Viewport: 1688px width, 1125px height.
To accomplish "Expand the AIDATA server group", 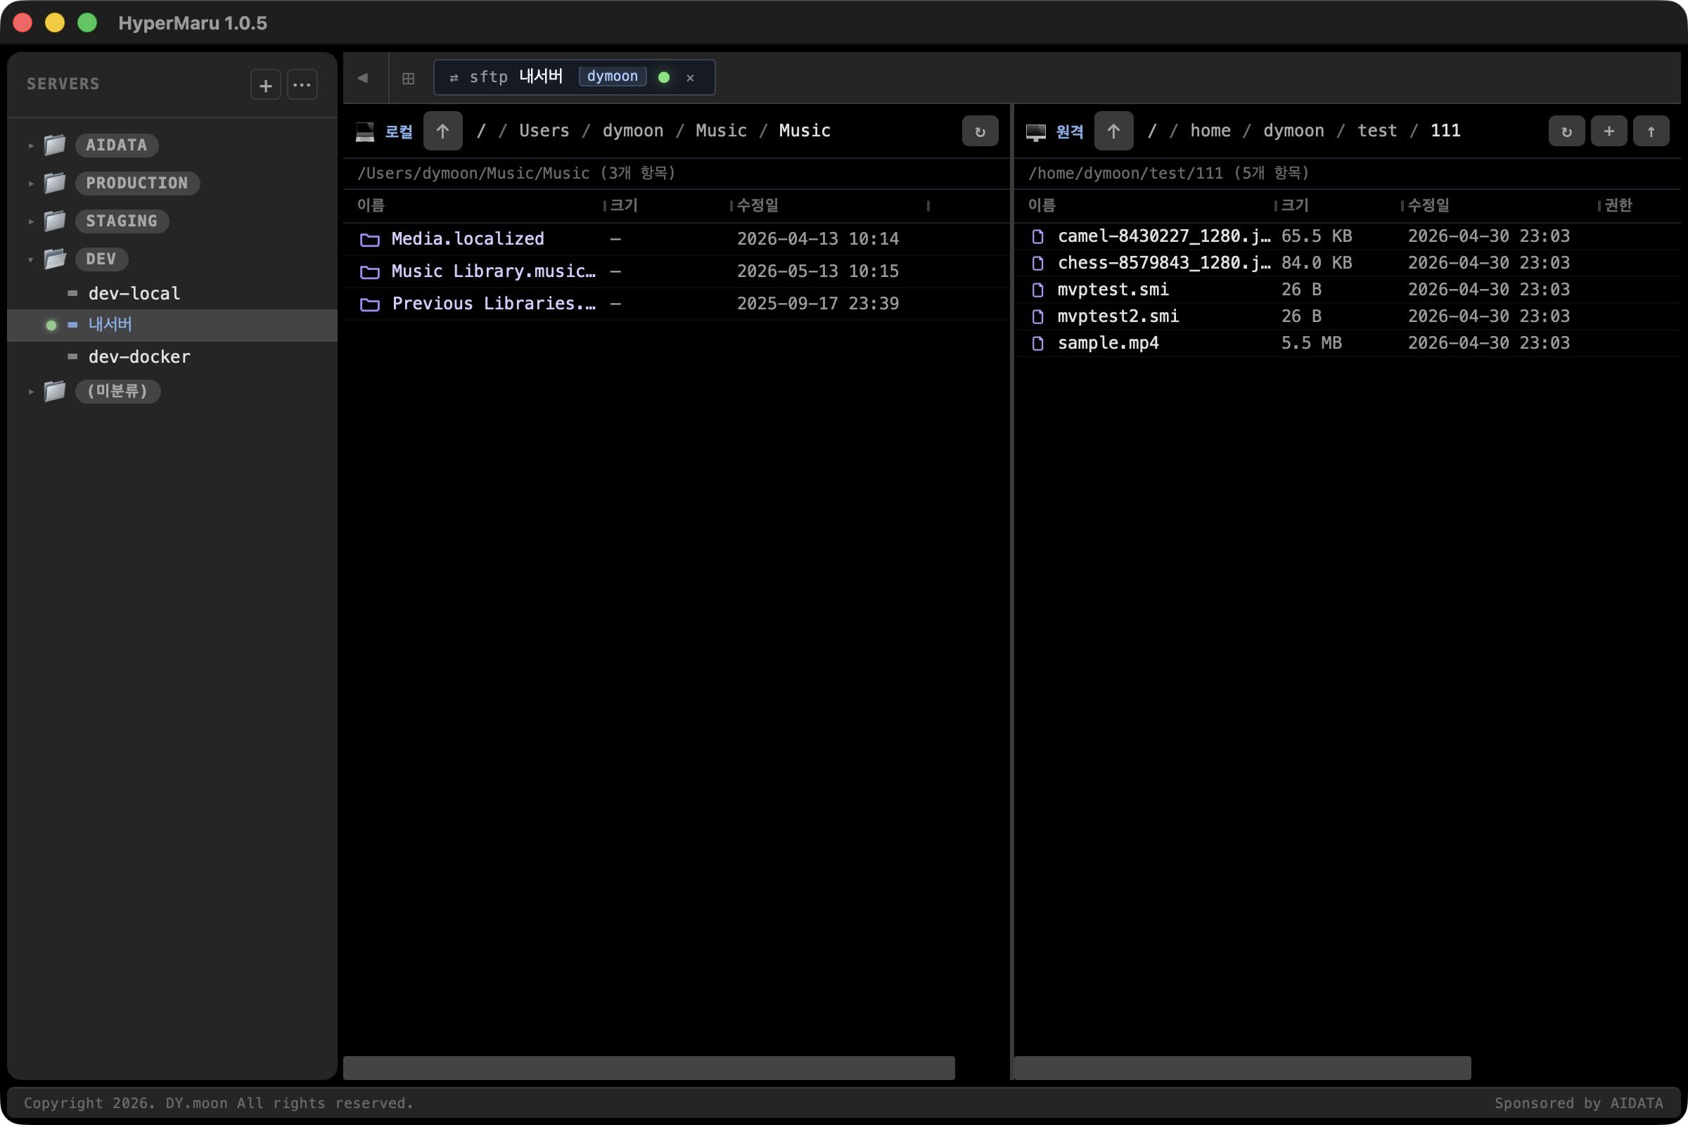I will point(31,146).
